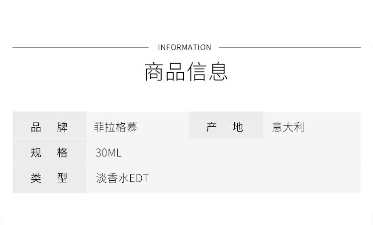
Task: Select the 品牌 label cell
Action: click(49, 127)
